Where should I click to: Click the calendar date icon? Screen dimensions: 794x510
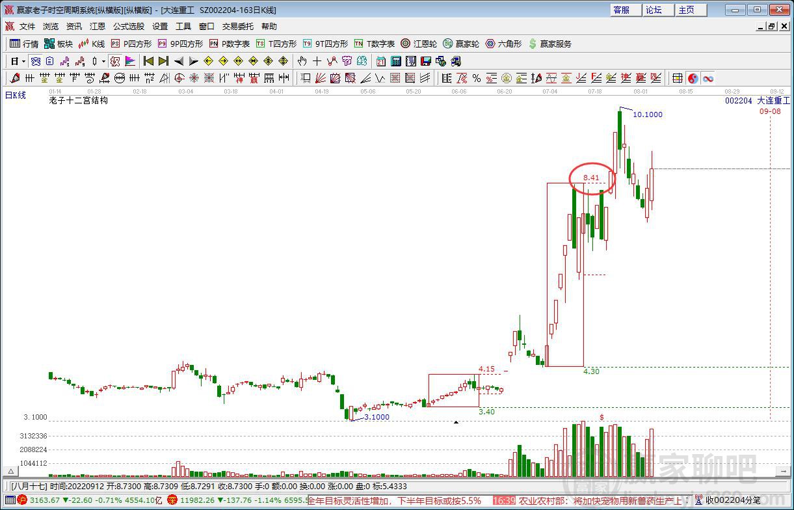[380, 61]
